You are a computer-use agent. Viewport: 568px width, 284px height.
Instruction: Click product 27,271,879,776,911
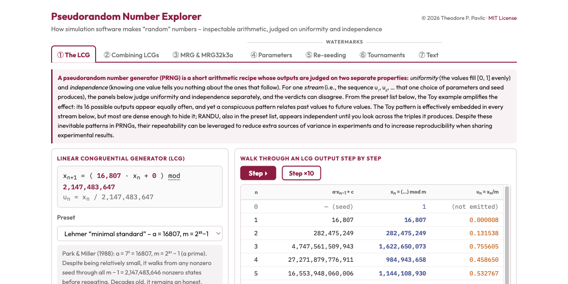point(321,260)
